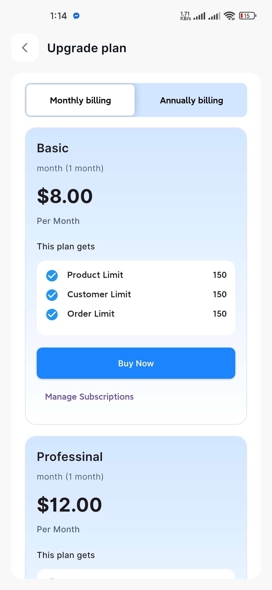272x590 pixels.
Task: Tap the network speed indicator
Action: point(185,16)
